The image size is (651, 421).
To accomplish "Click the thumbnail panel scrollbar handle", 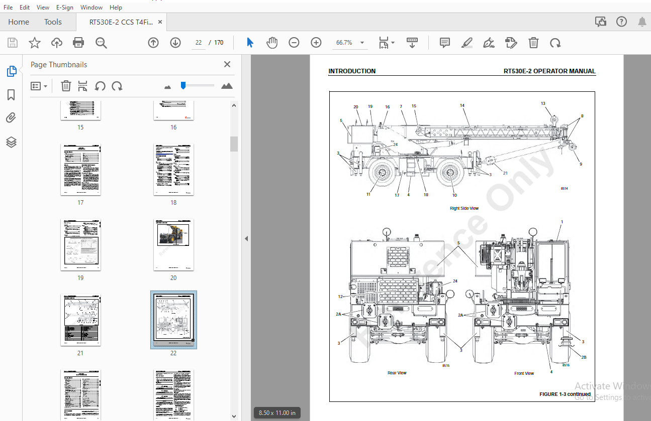I will click(x=234, y=144).
